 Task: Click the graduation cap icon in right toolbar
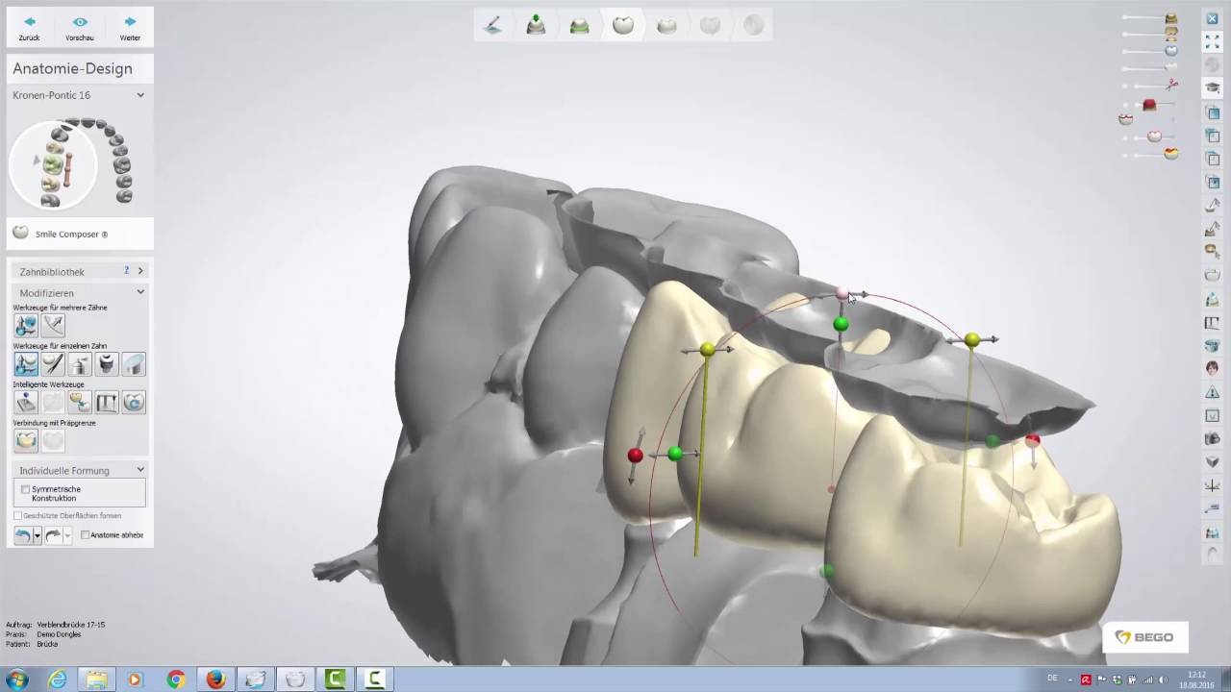point(1213,87)
